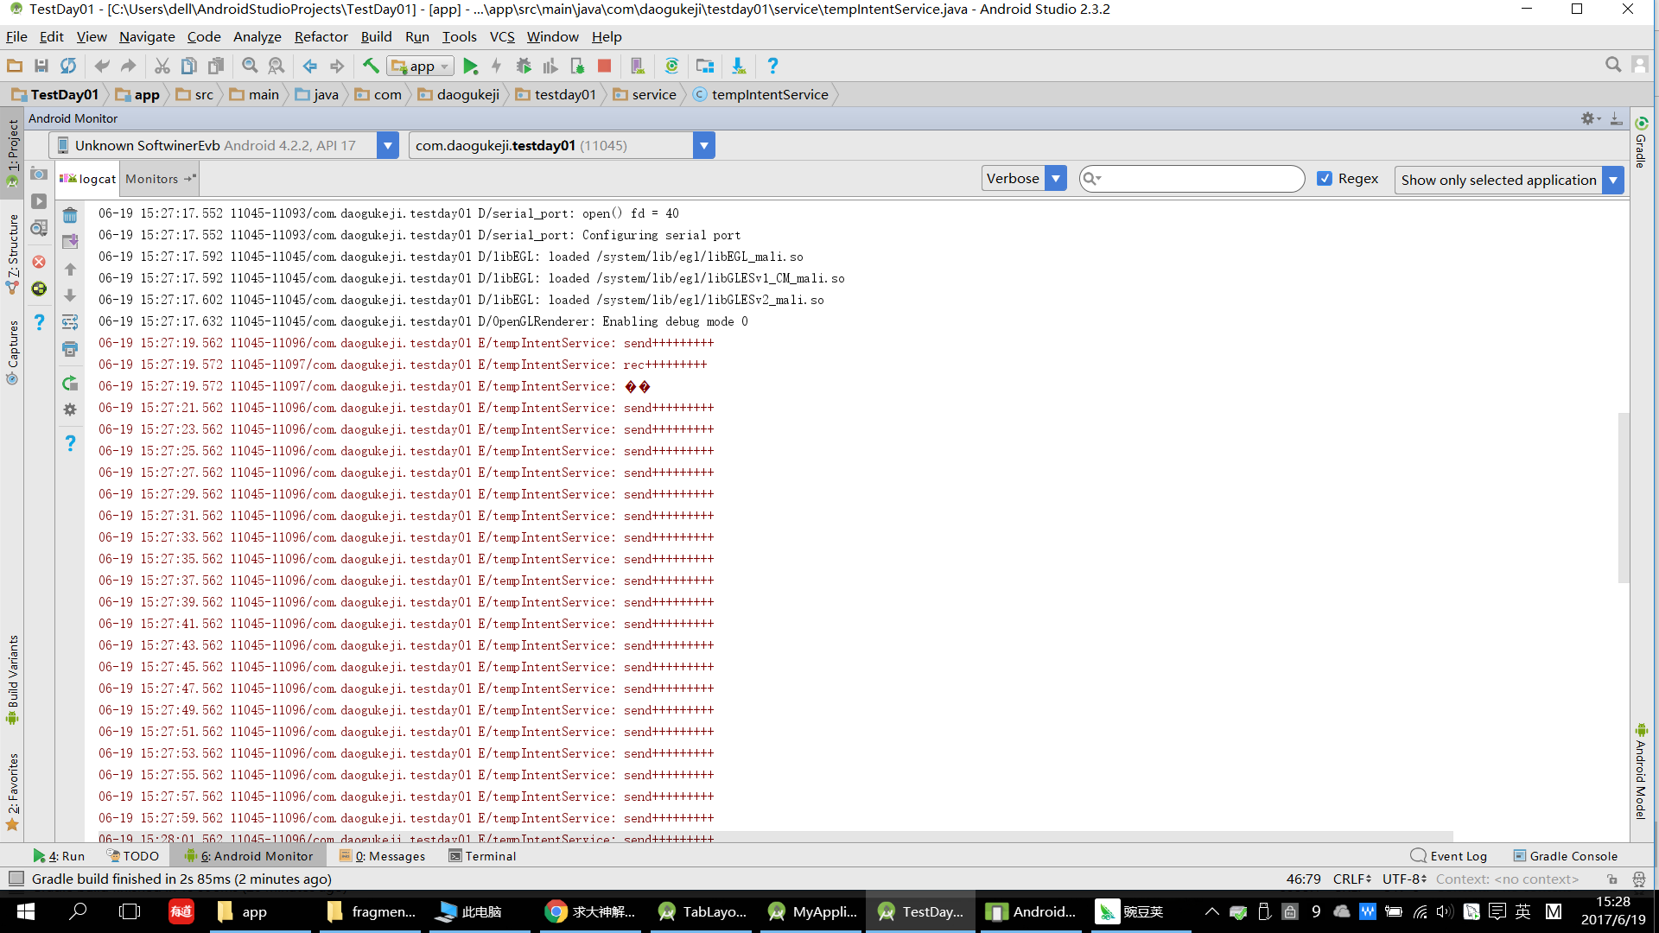The width and height of the screenshot is (1659, 933).
Task: Open the Event Log
Action: [x=1449, y=856]
